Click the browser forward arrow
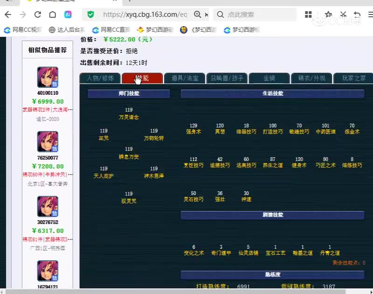The height and width of the screenshot is (294, 373). (x=23, y=15)
